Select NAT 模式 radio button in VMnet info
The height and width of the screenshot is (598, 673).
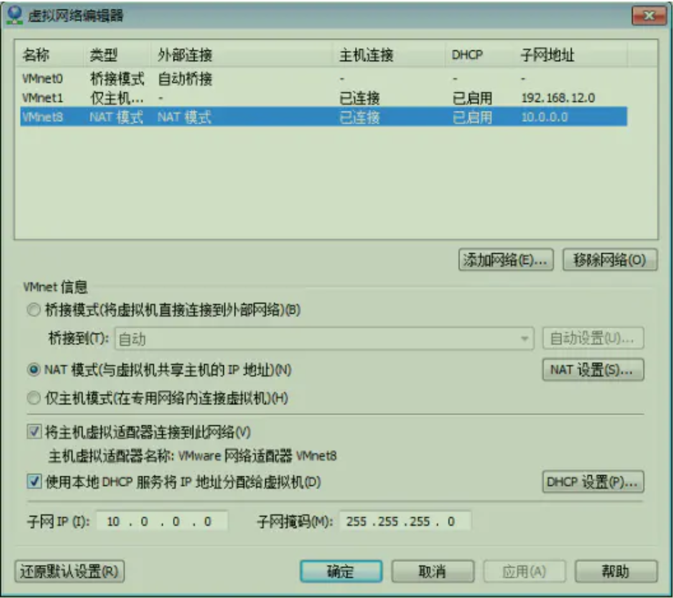[x=34, y=369]
